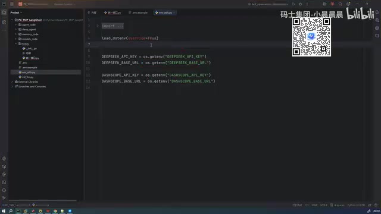Viewport: 381px width, 214px height.
Task: Switch to the second .py editor tab
Action: (x=113, y=12)
